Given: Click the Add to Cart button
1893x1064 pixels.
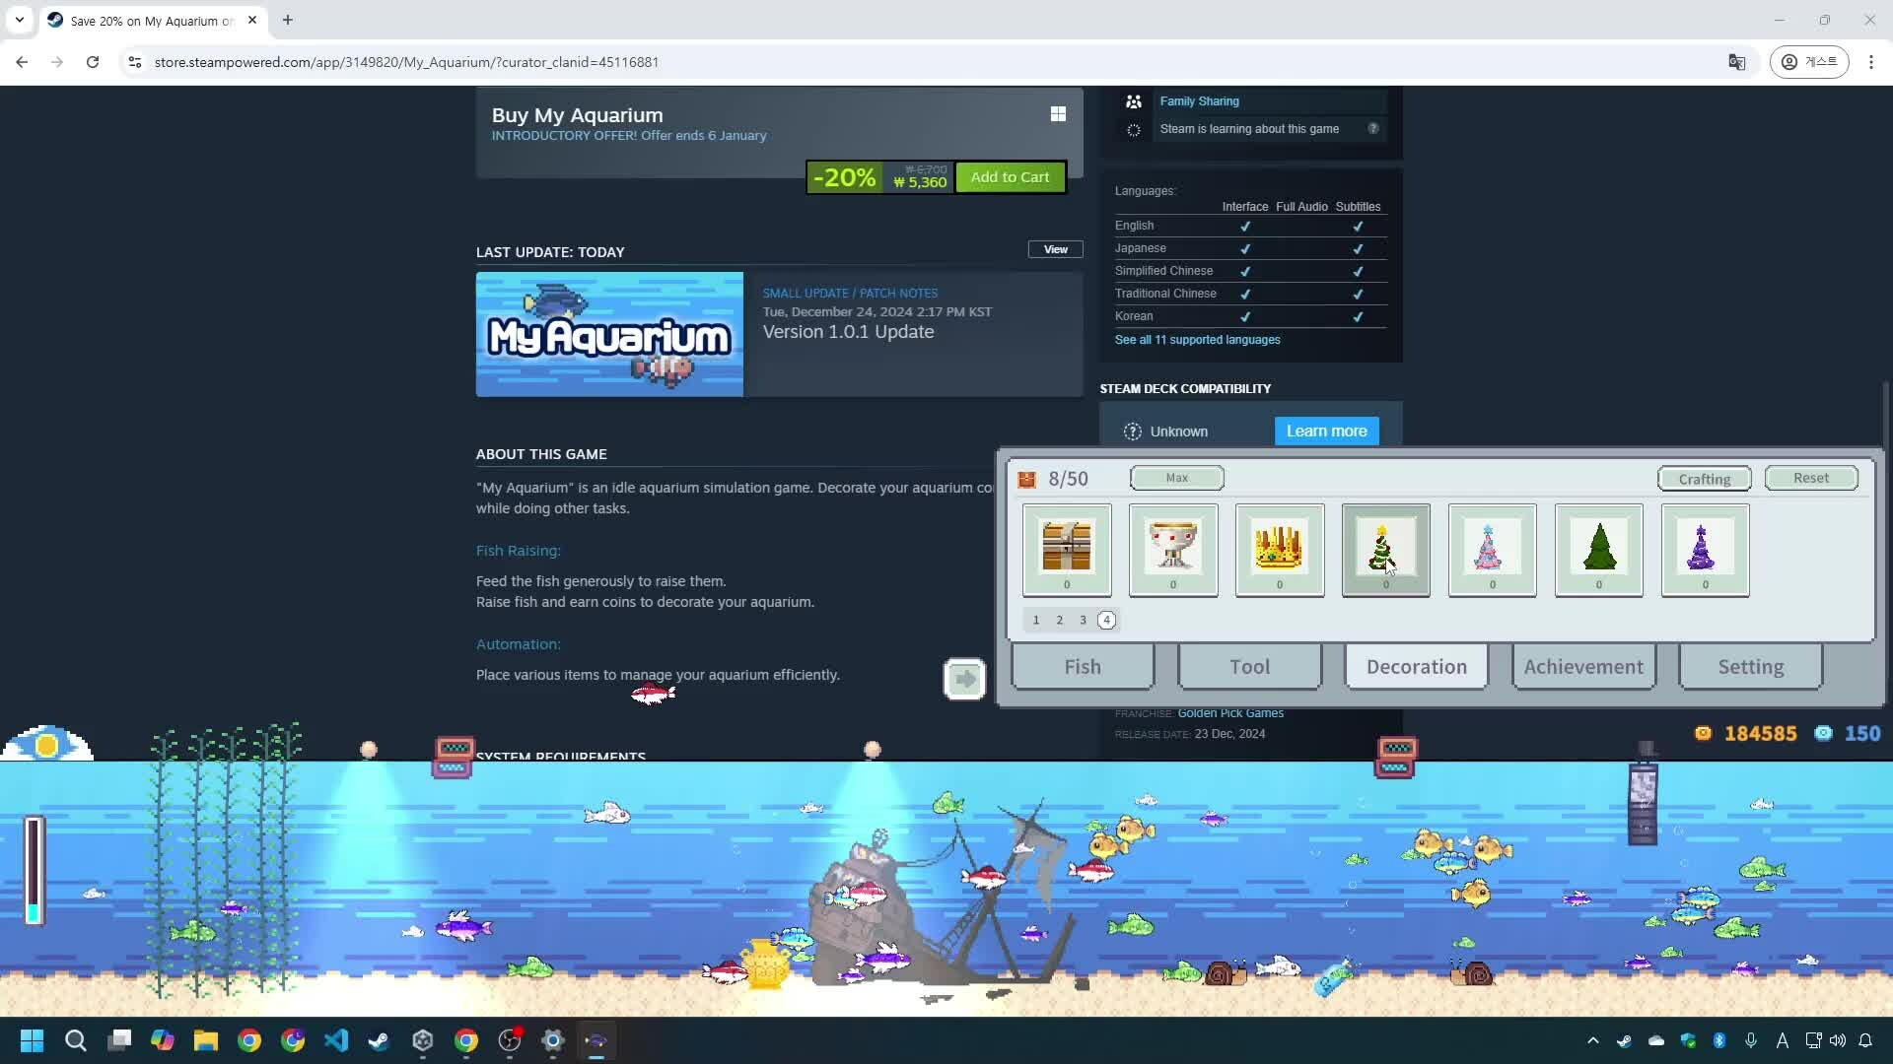Looking at the screenshot, I should tap(1010, 177).
